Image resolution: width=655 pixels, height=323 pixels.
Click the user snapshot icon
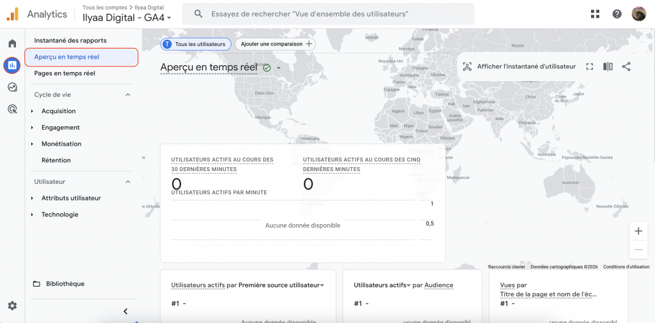tap(467, 66)
